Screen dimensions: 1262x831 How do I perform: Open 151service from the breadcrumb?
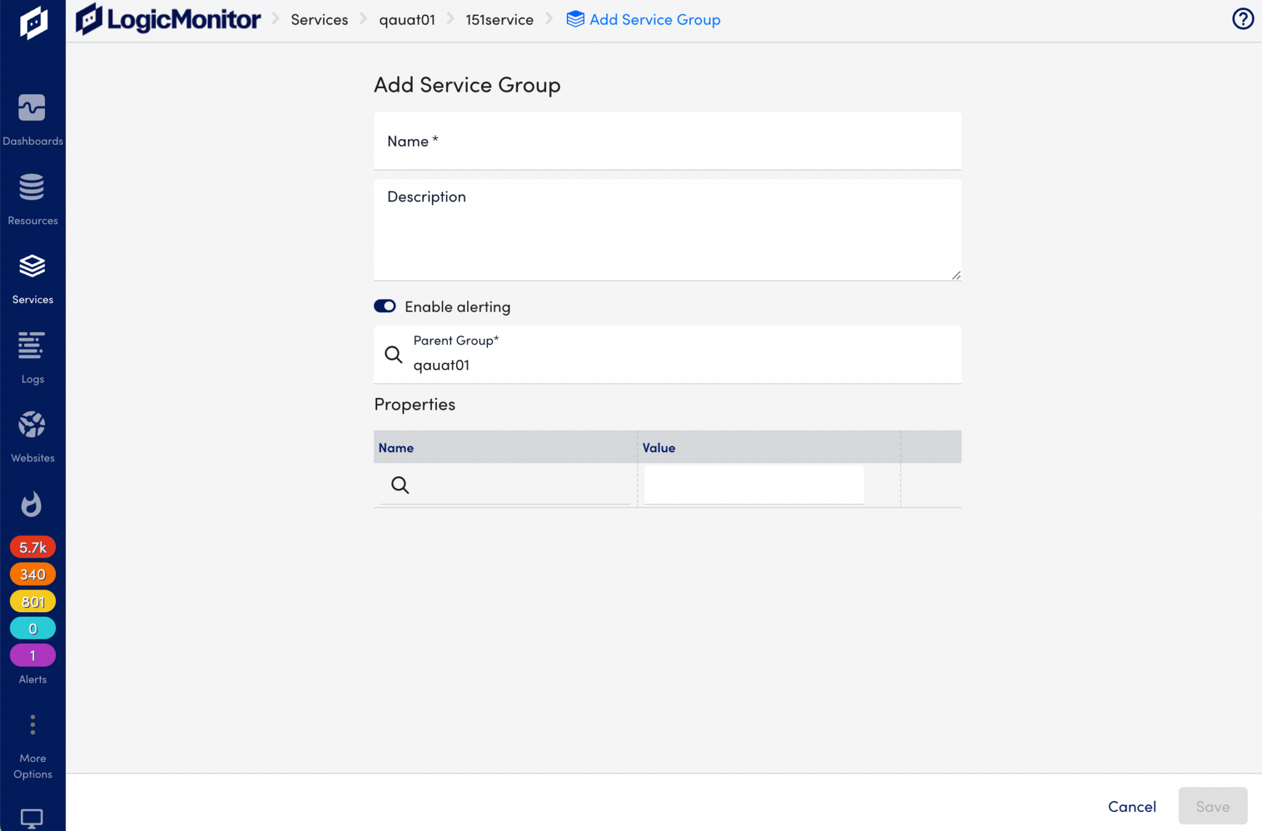click(x=499, y=19)
